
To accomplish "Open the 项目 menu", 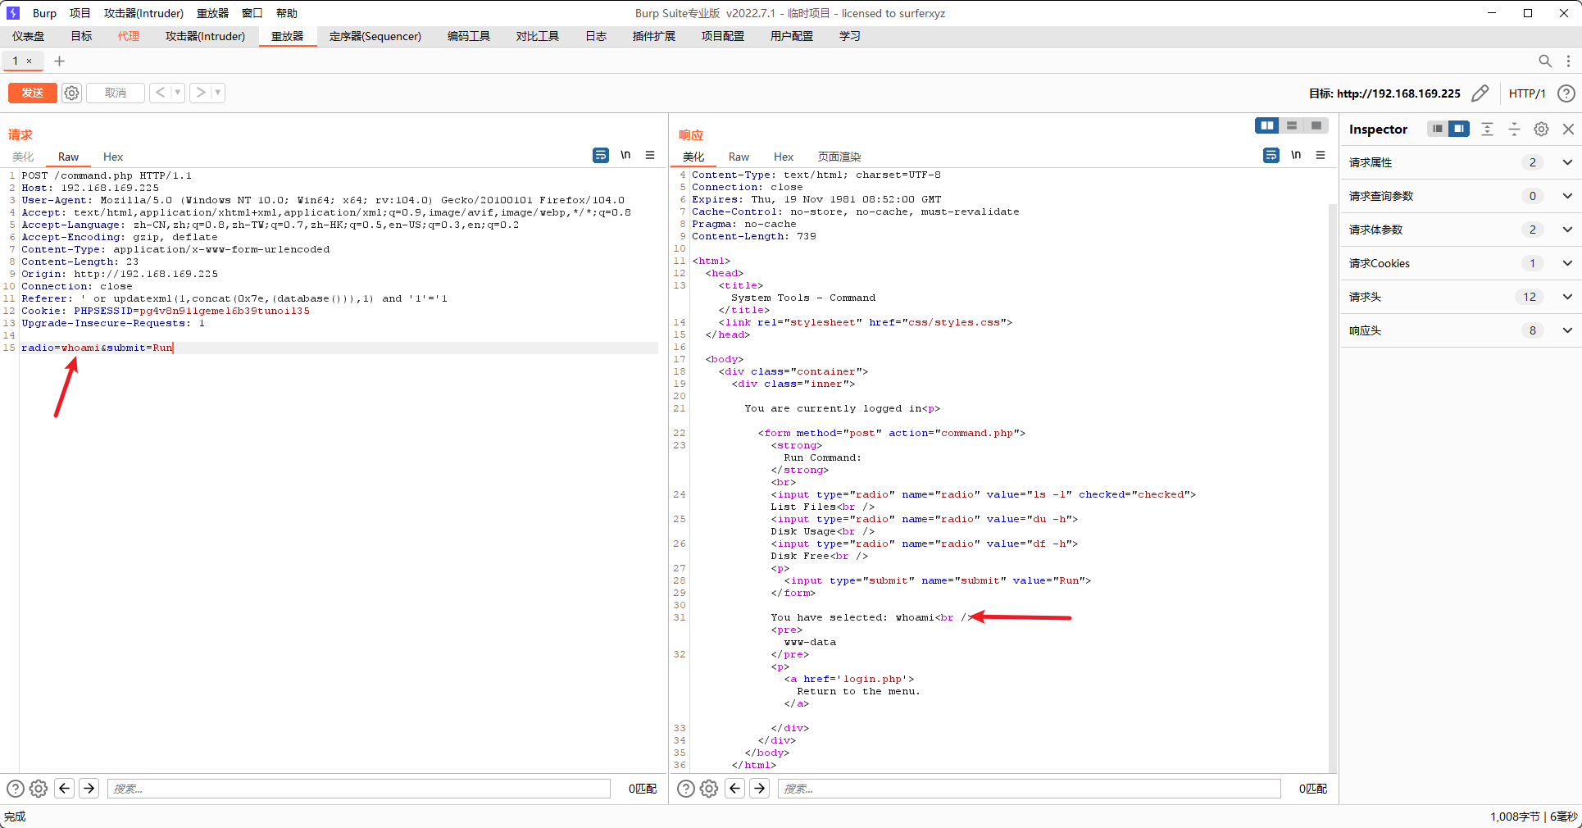I will [80, 13].
